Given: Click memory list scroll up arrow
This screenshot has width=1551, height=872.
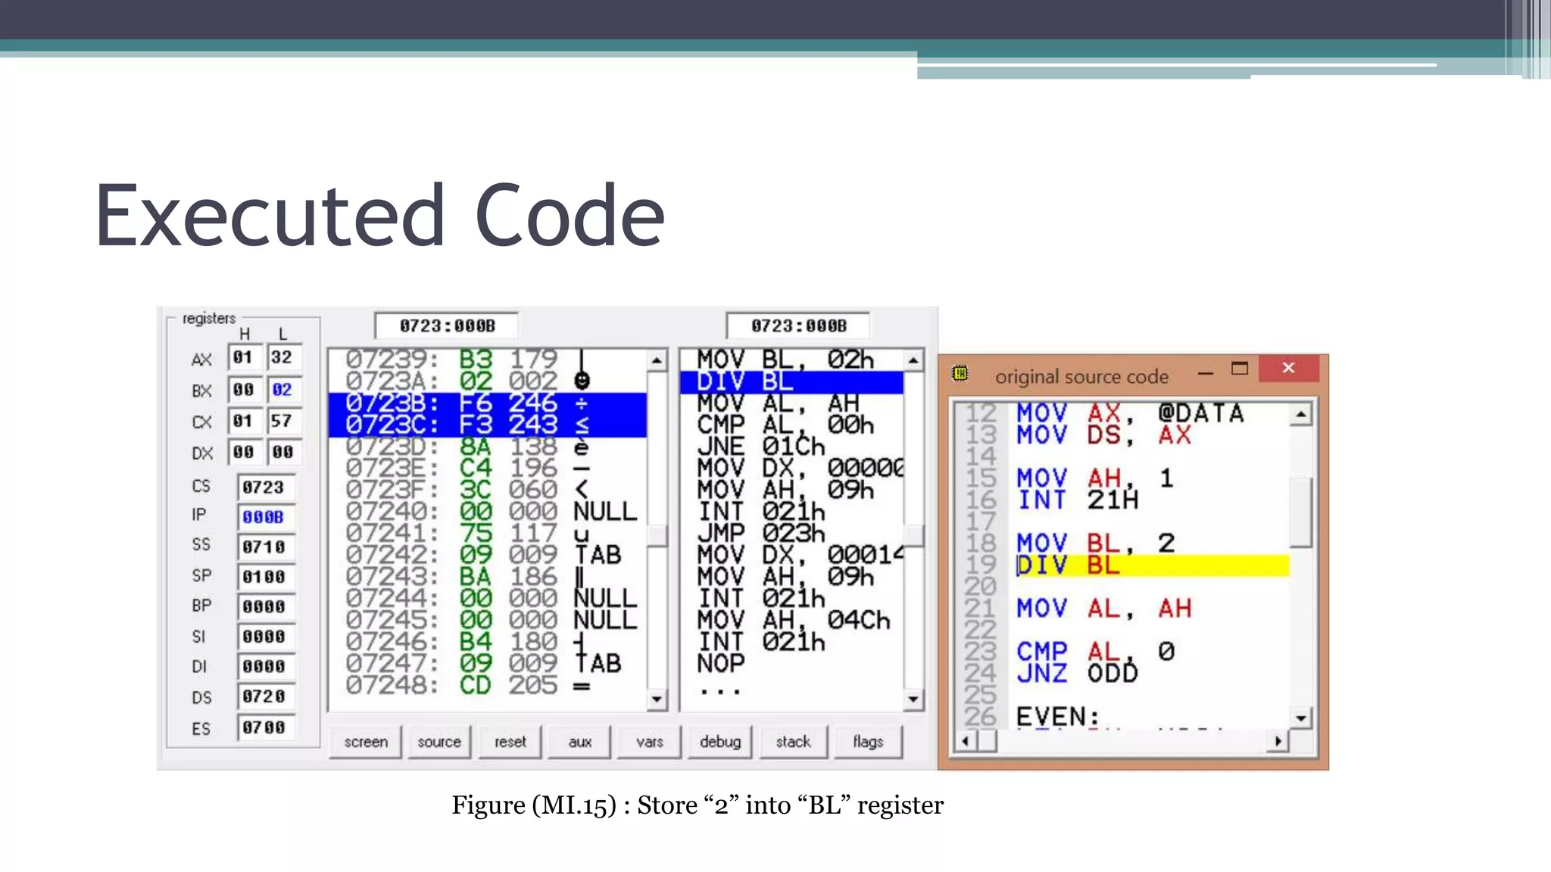Looking at the screenshot, I should tap(657, 360).
